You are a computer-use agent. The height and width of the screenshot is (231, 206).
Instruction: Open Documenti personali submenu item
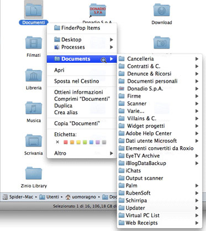[160, 81]
